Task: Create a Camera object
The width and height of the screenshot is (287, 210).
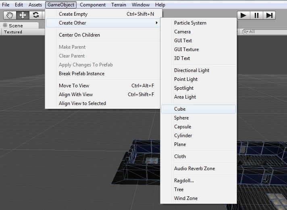Action: point(199,32)
